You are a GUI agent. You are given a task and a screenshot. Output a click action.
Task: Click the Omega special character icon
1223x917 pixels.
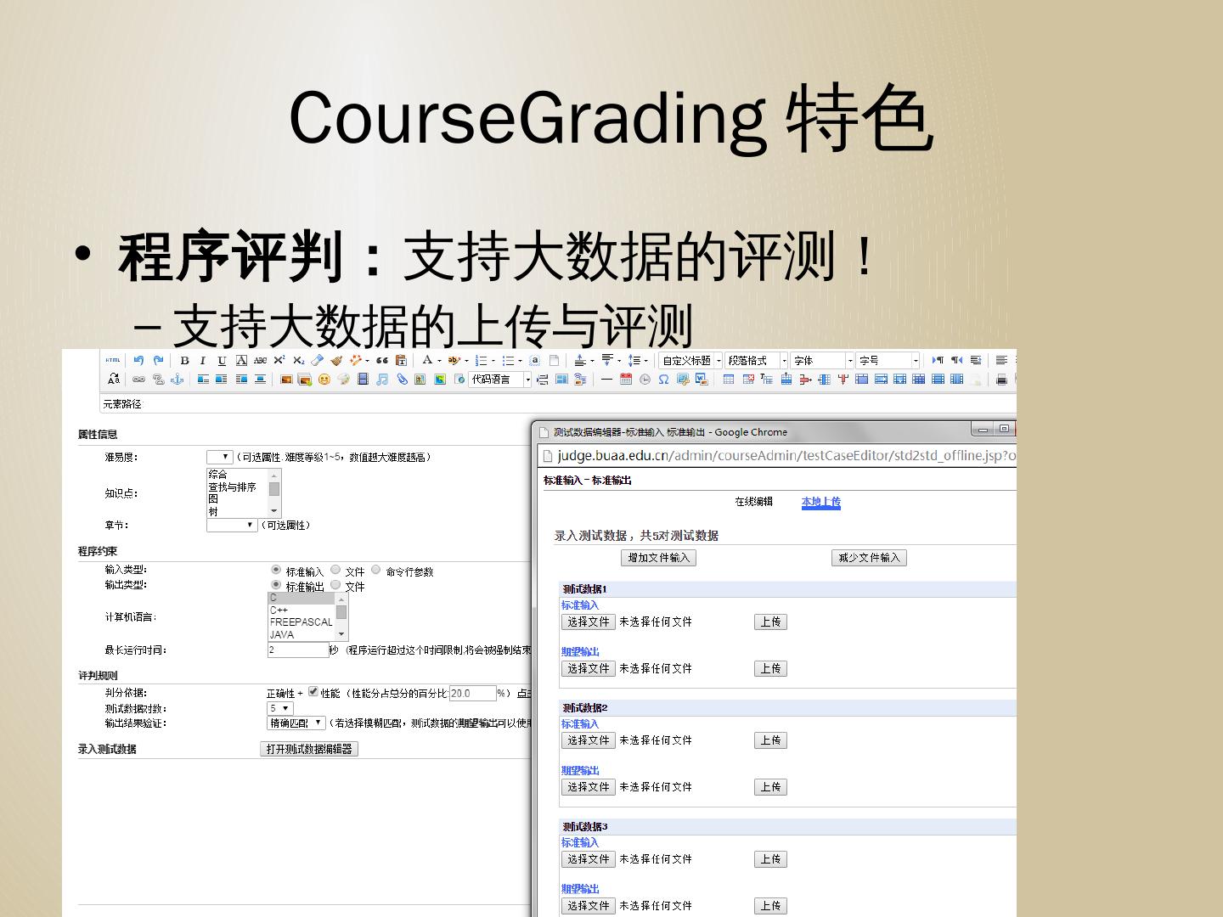663,380
